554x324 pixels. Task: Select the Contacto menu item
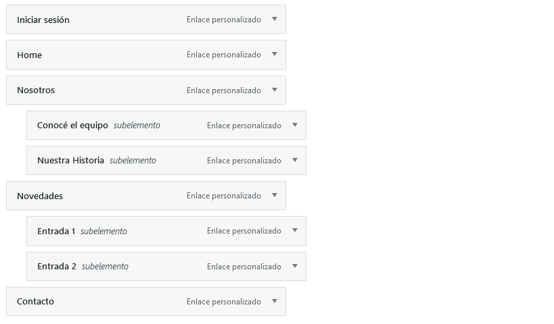coord(35,301)
